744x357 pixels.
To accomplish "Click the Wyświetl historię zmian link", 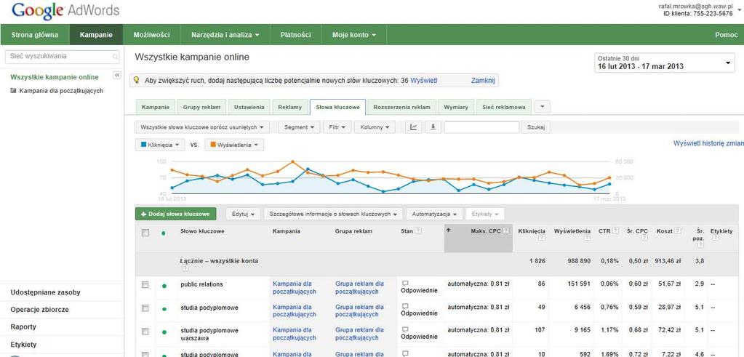I will [x=708, y=143].
